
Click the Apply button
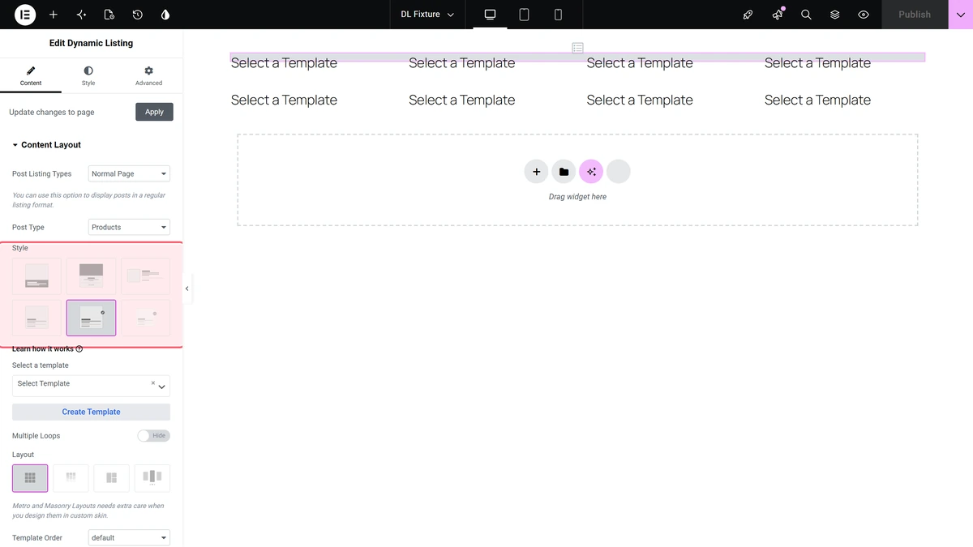(154, 112)
